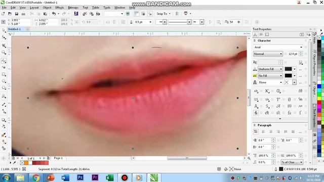This screenshot has height=182, width=324.
Task: Select the Shape tool in toolbox
Action: [x=4, y=37]
